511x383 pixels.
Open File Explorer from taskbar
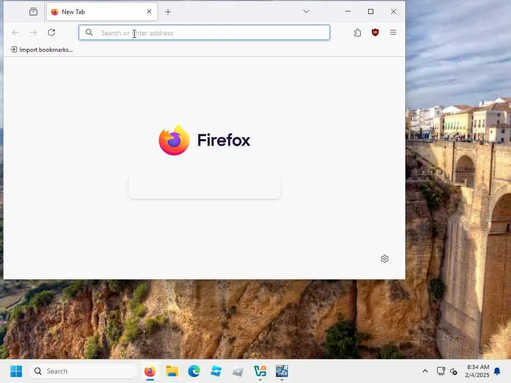172,371
